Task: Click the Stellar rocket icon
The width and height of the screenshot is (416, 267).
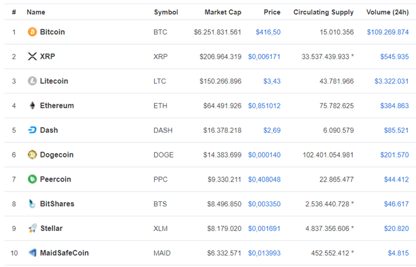Action: [x=32, y=228]
